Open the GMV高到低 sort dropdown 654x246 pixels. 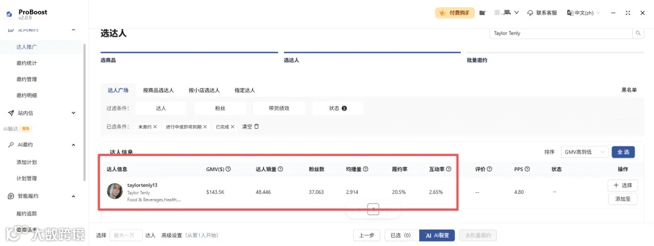tap(584, 152)
